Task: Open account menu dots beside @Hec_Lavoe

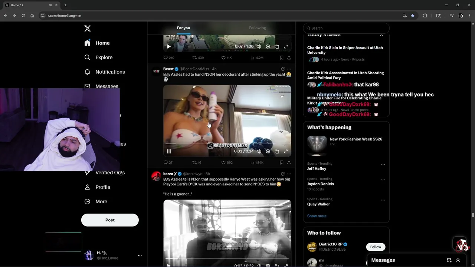Action: tap(140, 256)
